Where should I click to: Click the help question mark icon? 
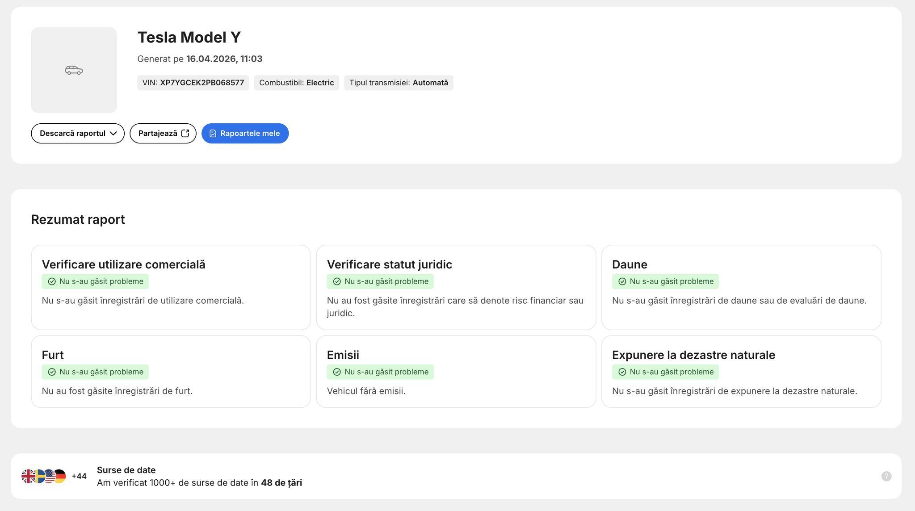[886, 476]
